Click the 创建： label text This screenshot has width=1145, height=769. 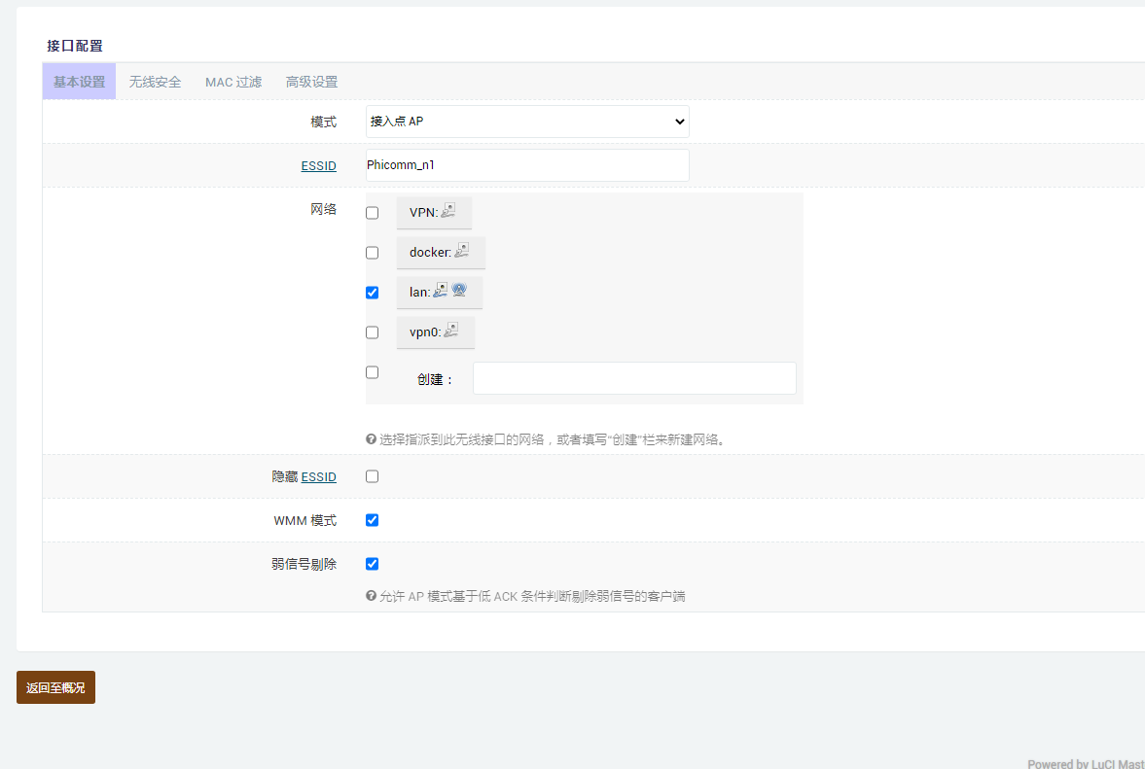[435, 379]
